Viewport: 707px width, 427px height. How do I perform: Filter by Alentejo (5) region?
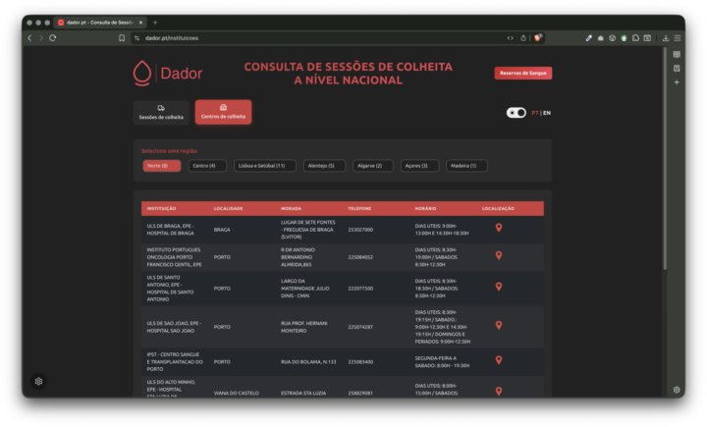(324, 166)
